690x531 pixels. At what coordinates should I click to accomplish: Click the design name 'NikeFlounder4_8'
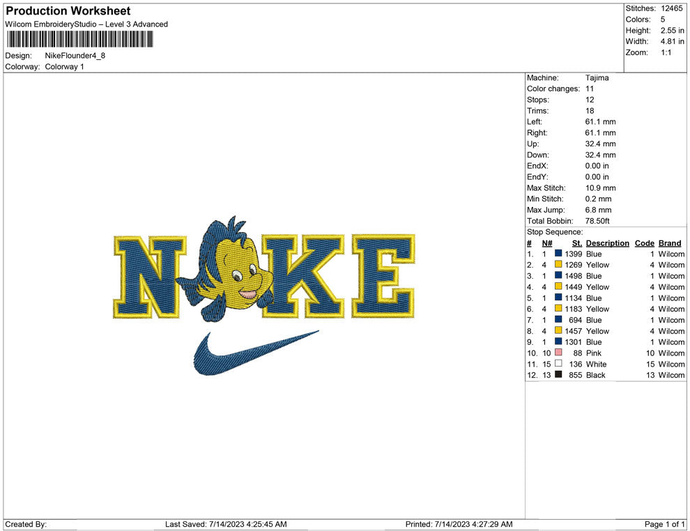coord(75,56)
